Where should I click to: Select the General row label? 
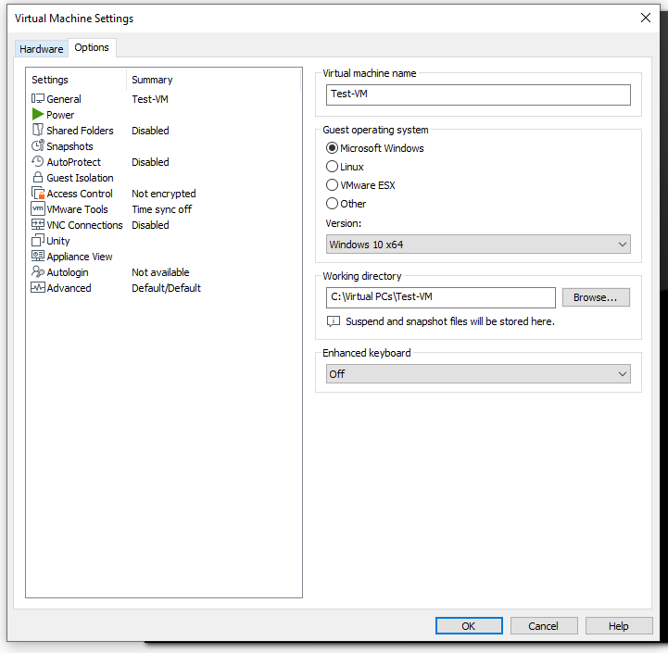click(x=64, y=99)
